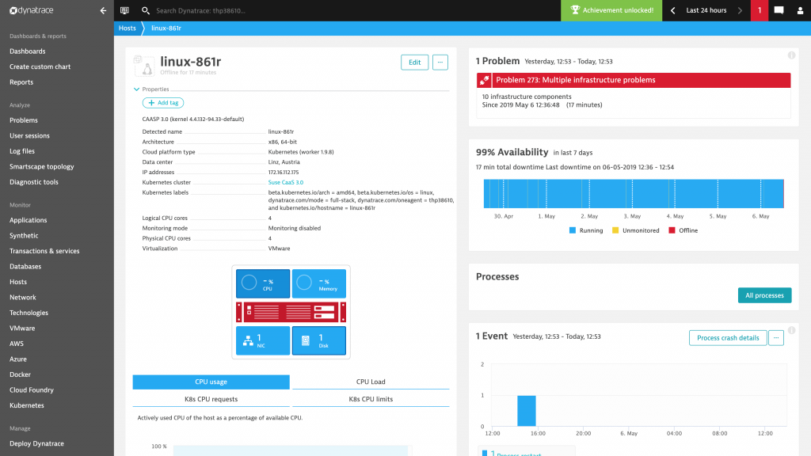Open VMware in the sidebar
Viewport: 811px width, 456px height.
22,329
